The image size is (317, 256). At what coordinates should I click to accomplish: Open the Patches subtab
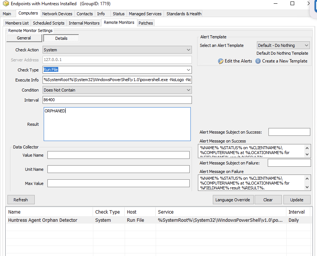point(146,23)
